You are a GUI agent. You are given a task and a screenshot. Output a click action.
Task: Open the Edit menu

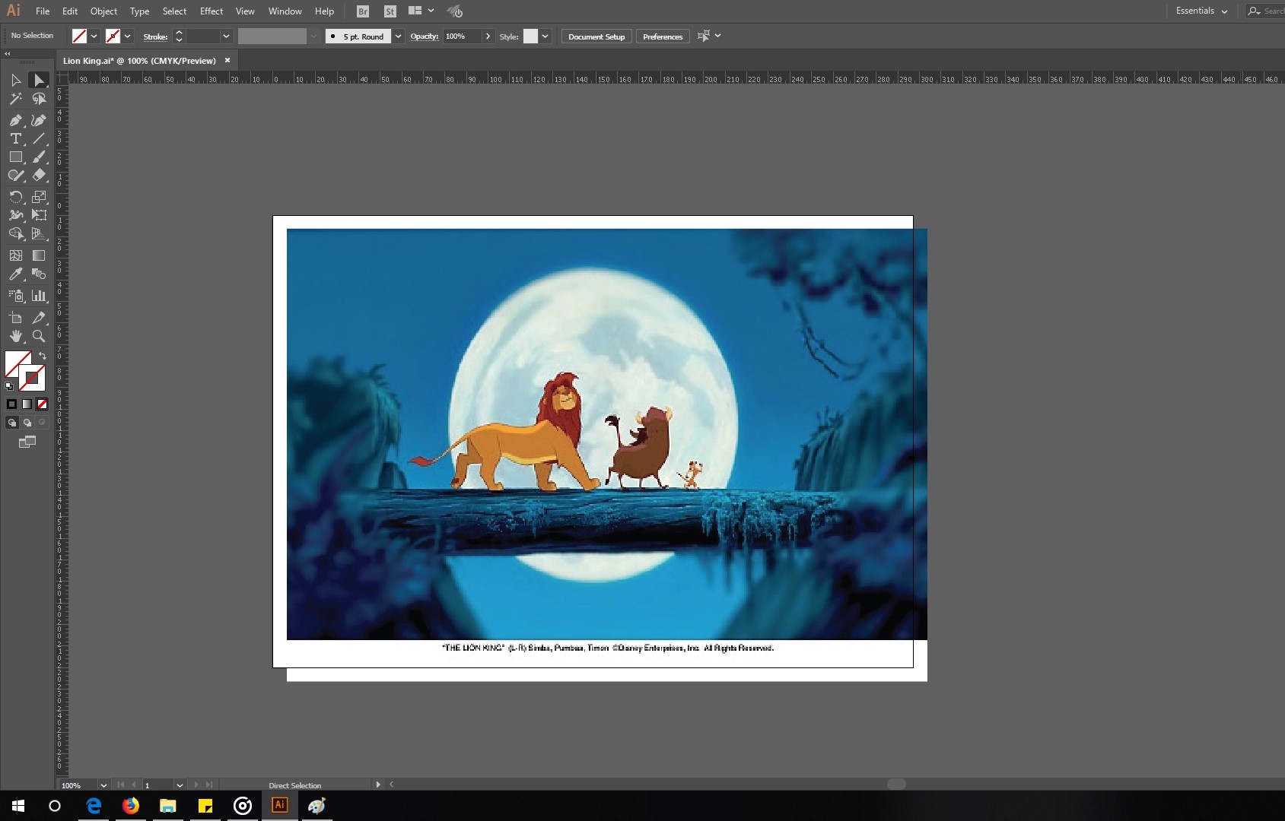point(70,11)
